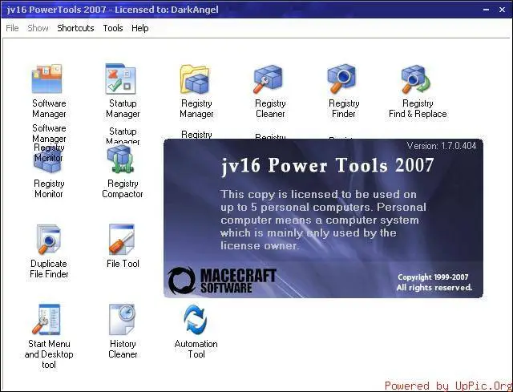Open the Shortcuts menu
Viewport: 513px width, 392px height.
[x=75, y=28]
